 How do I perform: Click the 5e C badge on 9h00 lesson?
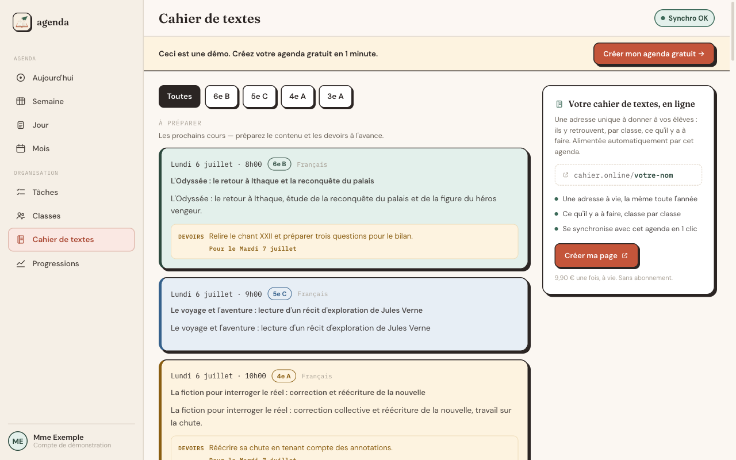point(279,294)
